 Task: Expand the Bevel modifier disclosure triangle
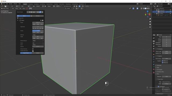coord(18,20)
